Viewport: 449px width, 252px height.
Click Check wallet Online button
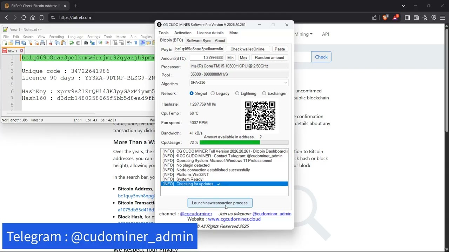(247, 49)
